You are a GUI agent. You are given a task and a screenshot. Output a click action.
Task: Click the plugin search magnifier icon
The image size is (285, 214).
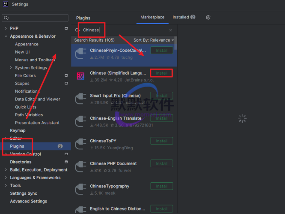(77, 30)
